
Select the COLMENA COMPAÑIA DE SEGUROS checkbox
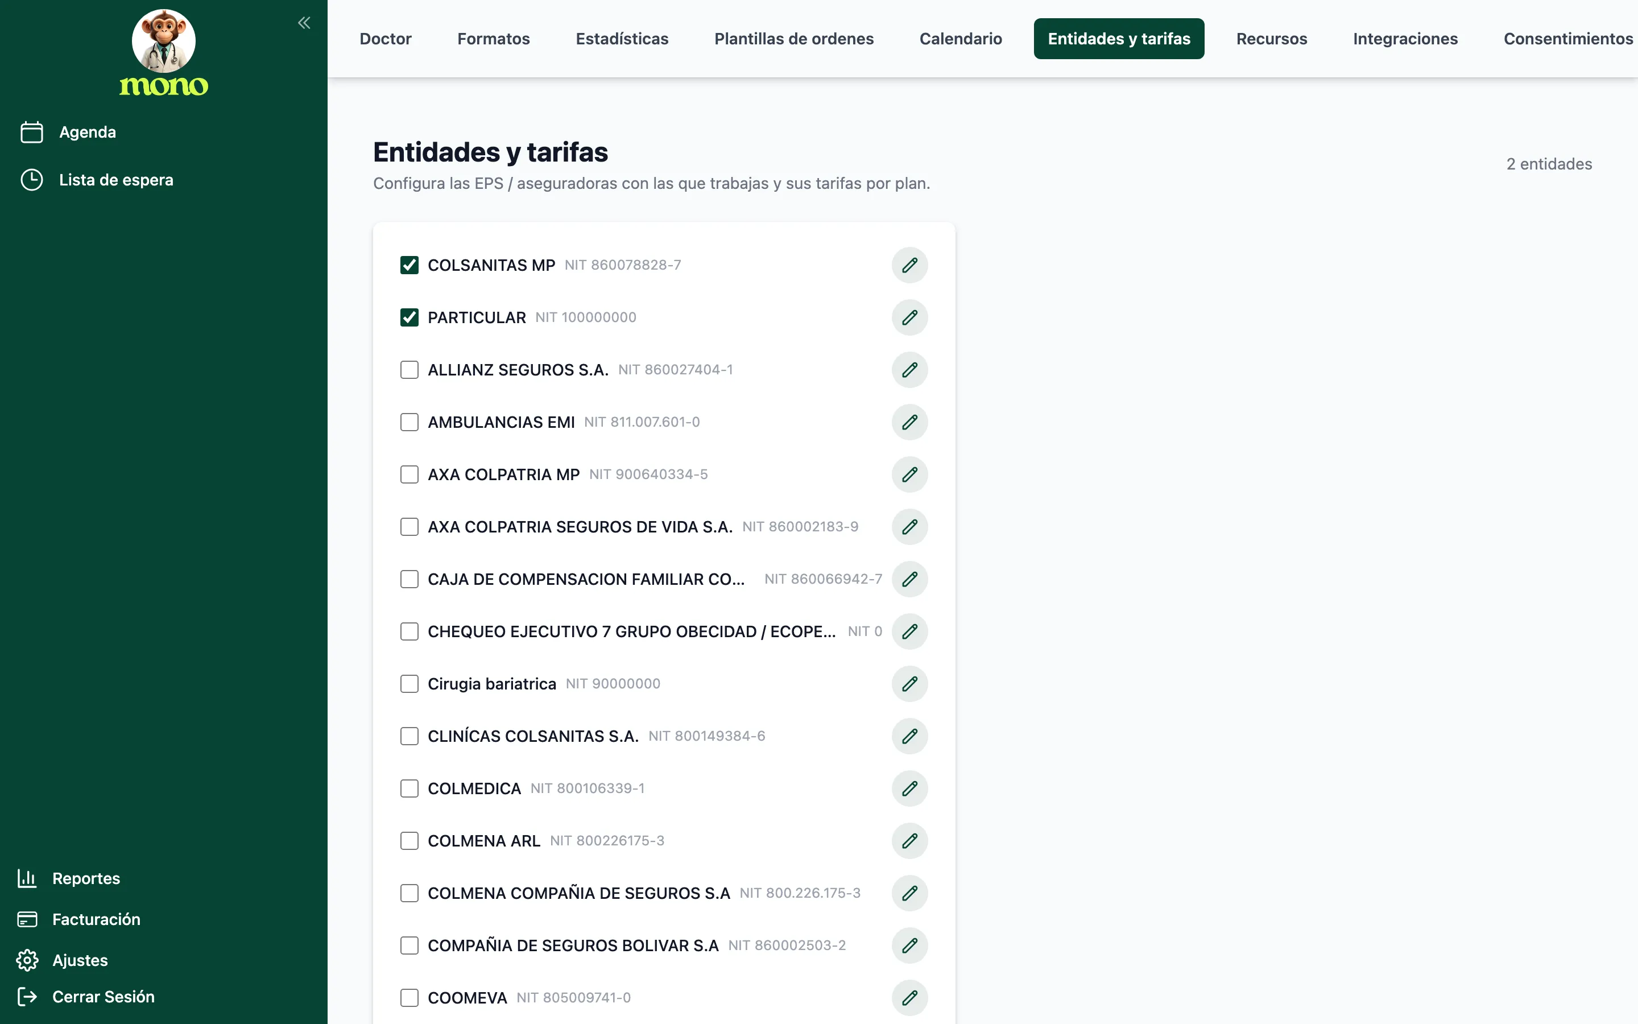[x=409, y=893]
